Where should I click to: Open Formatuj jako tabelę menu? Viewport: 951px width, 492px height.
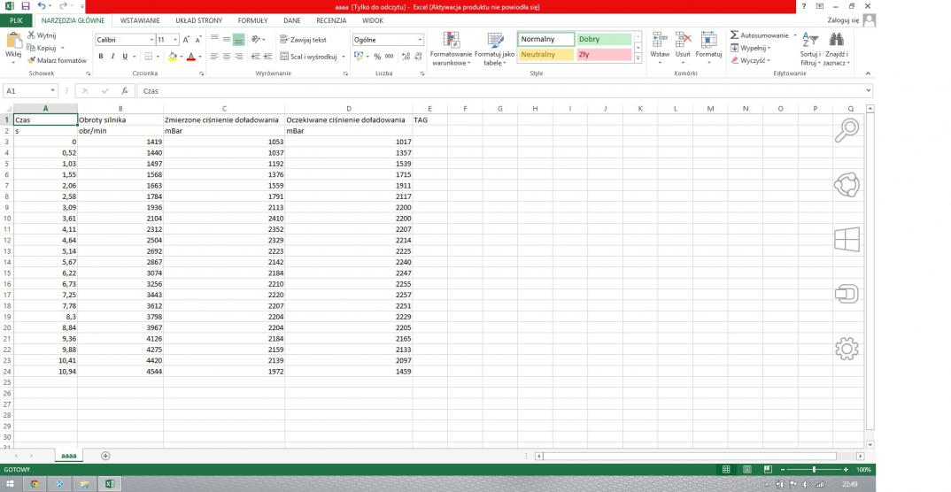495,49
